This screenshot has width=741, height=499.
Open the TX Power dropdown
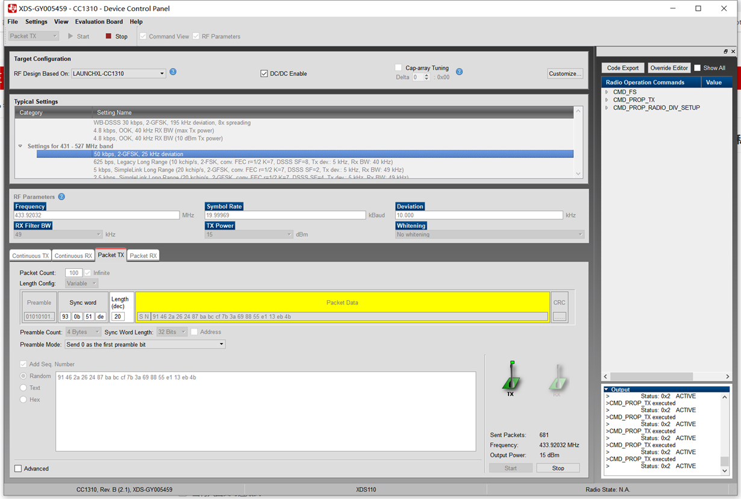249,234
